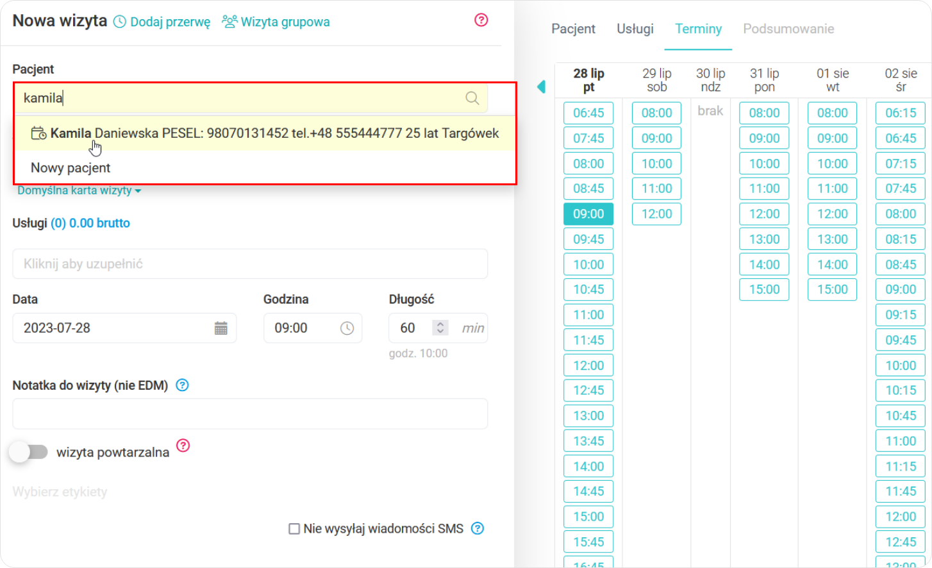
Task: Open help icon next to Notatka do wizyty
Action: coord(183,385)
